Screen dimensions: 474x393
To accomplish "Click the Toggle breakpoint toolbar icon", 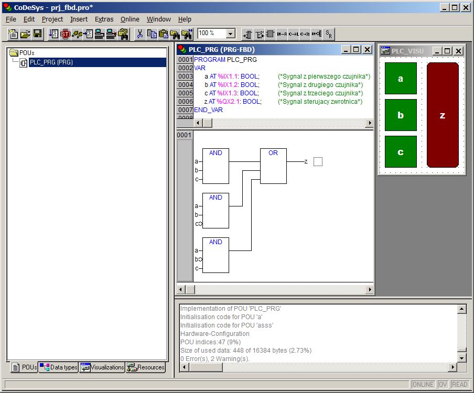I will point(88,34).
